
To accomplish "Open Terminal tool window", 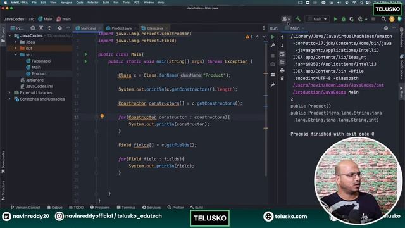I will 126,207.
